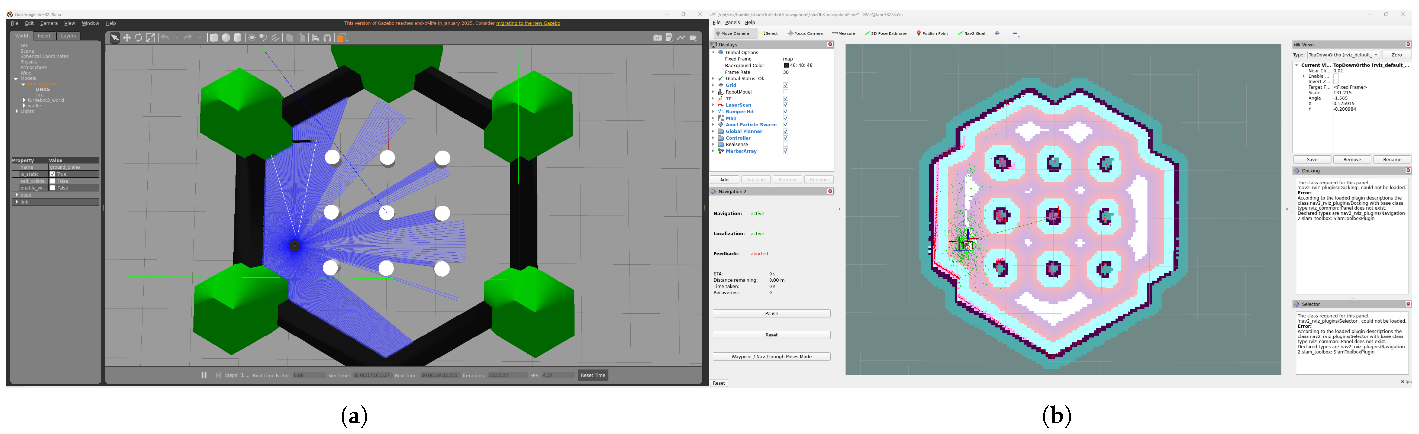Open the Panels menu in RViz

732,23
